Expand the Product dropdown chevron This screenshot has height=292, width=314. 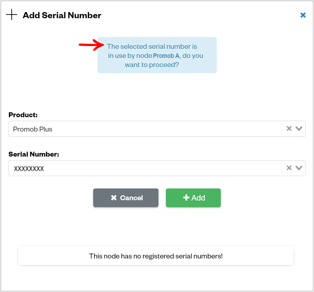tap(299, 129)
